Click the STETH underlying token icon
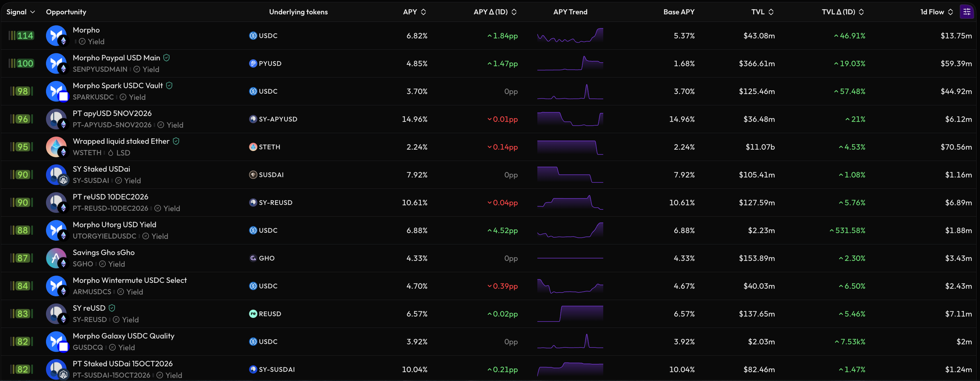Screen dimensions: 980x381 pos(253,147)
